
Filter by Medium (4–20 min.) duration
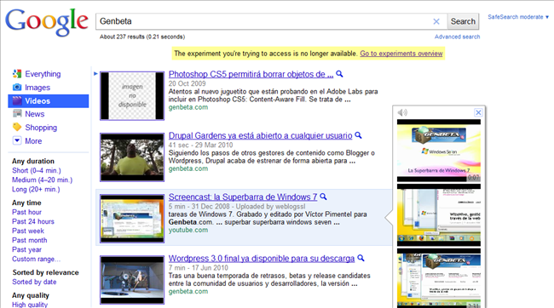coord(42,180)
